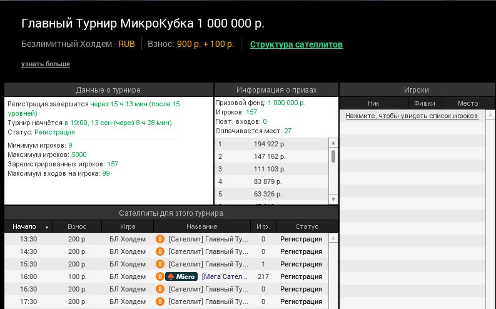The image size is (496, 309).
Task: Open Структура сателлитов link
Action: [296, 44]
